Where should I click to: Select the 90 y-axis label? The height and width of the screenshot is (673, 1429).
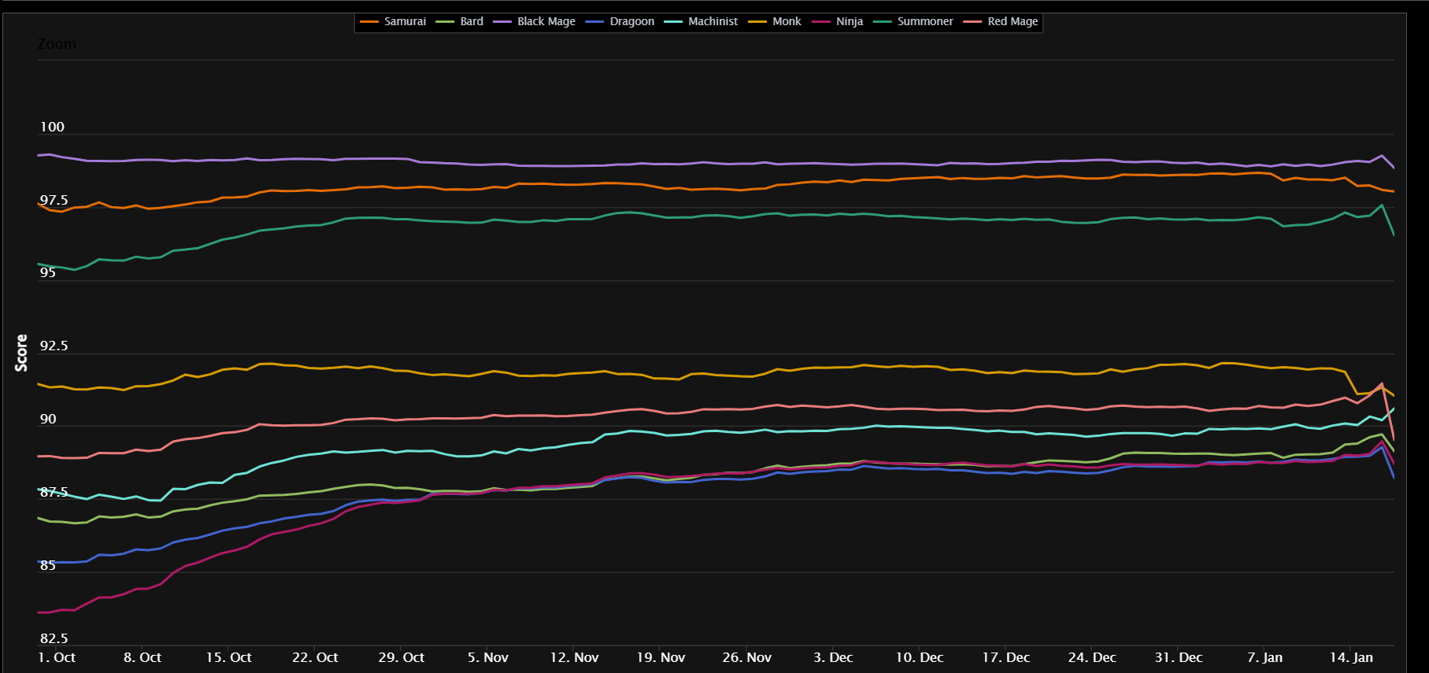point(48,419)
